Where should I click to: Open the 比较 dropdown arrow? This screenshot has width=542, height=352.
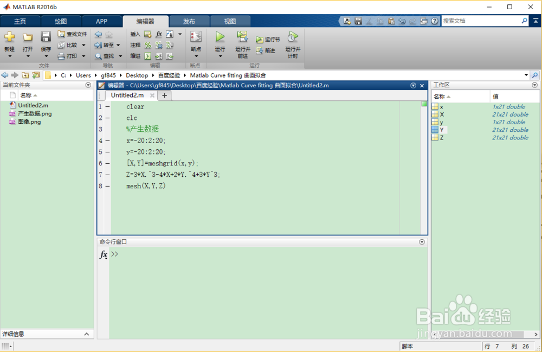click(83, 45)
